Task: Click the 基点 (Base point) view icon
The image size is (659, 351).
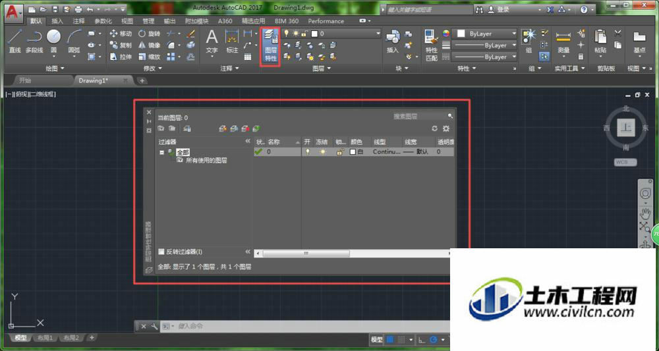Action: tap(639, 41)
